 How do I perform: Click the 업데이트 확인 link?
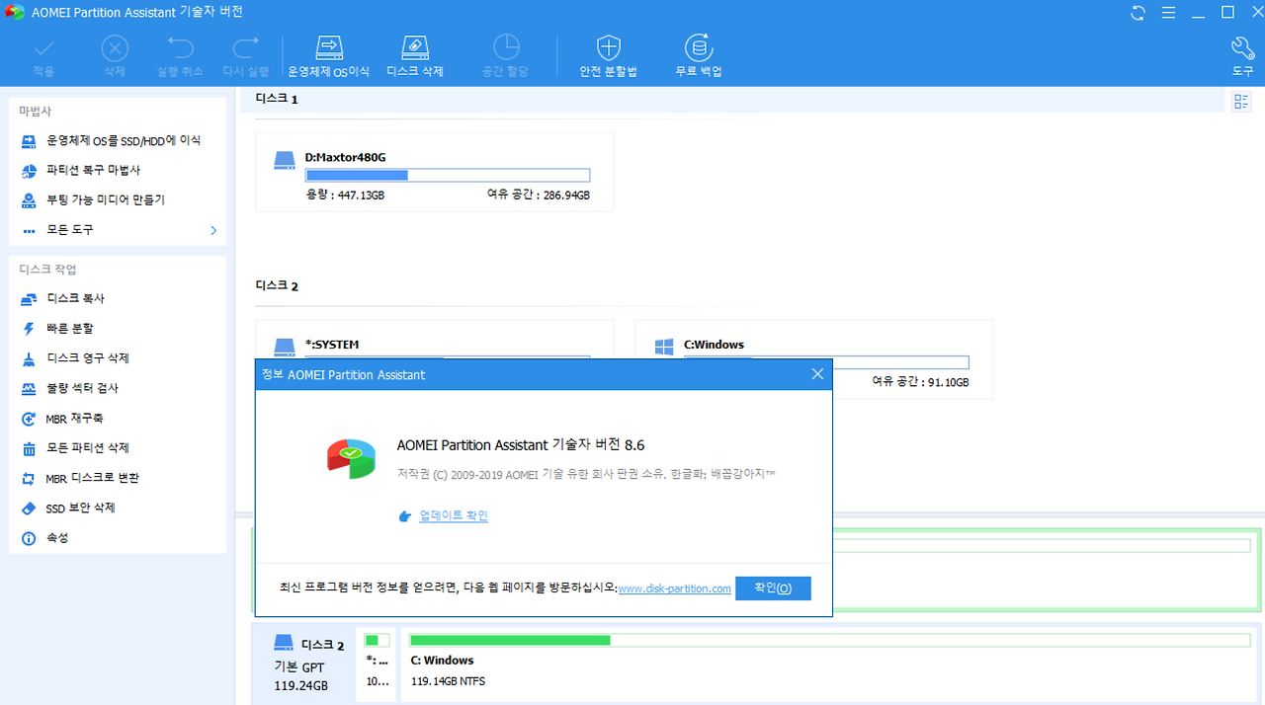454,515
